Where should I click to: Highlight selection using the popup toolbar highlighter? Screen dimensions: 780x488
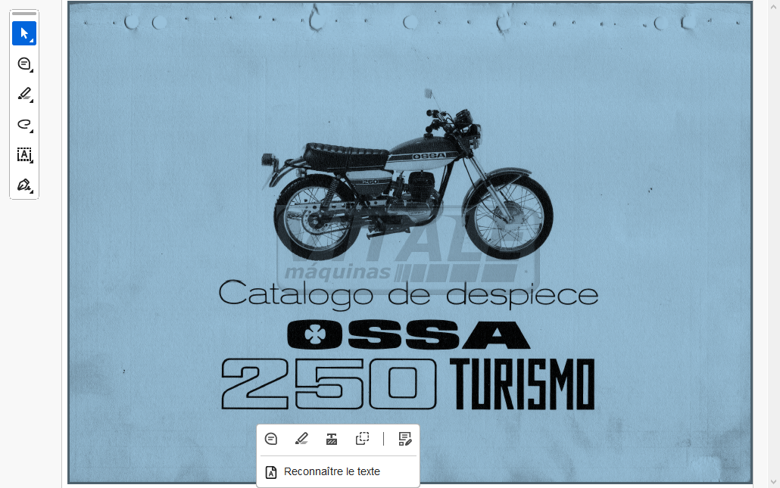click(301, 439)
